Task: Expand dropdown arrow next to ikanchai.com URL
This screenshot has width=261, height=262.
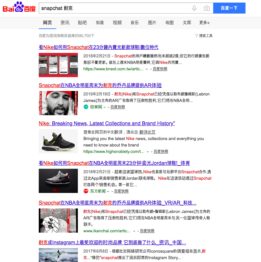Action: pos(134,231)
